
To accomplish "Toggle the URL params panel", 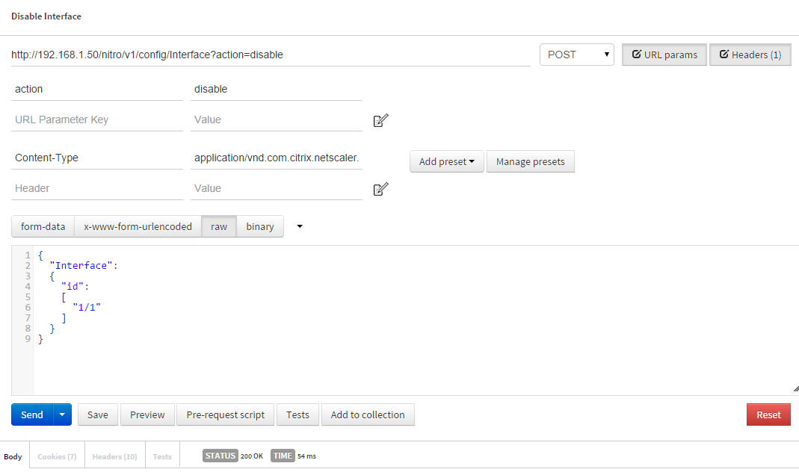I will [664, 55].
